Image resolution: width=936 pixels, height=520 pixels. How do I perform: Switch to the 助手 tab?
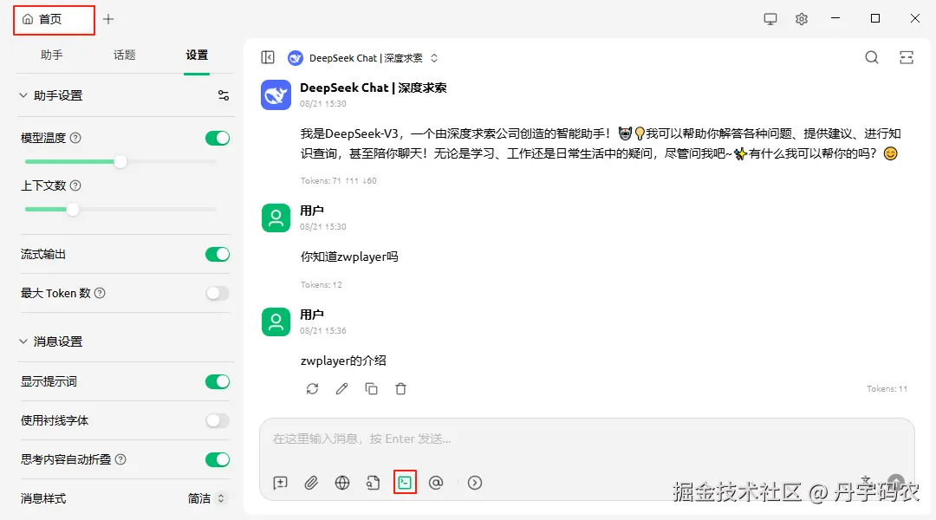(51, 54)
